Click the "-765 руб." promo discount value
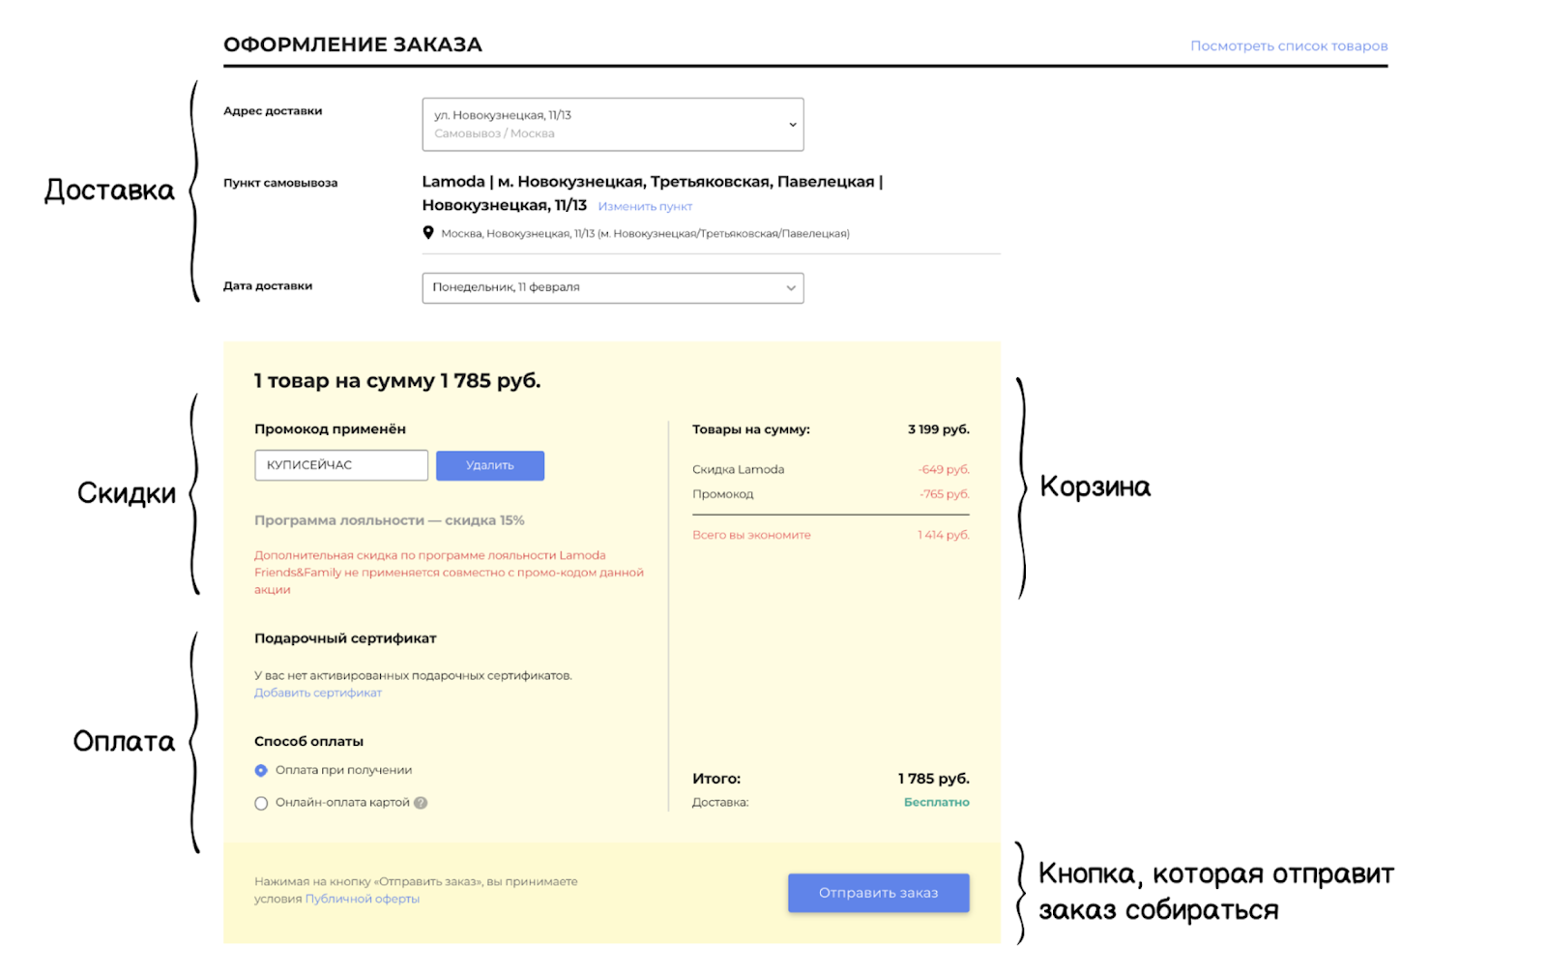This screenshot has width=1547, height=976. click(x=945, y=494)
